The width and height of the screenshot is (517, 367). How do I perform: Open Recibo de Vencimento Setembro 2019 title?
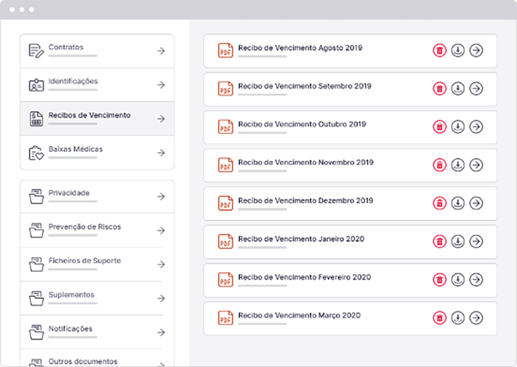coord(304,86)
